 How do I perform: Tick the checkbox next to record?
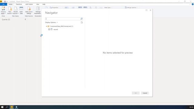click(x=49, y=29)
